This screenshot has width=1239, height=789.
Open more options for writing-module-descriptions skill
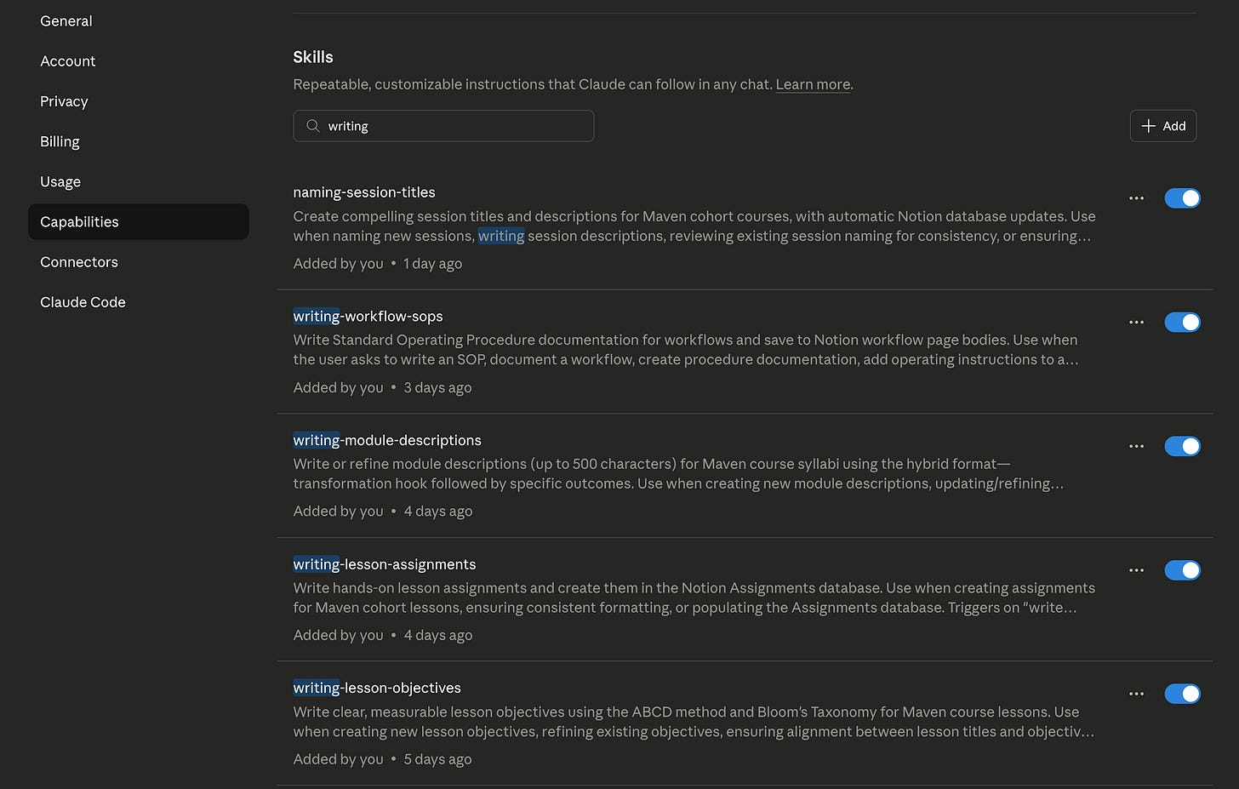1136,446
